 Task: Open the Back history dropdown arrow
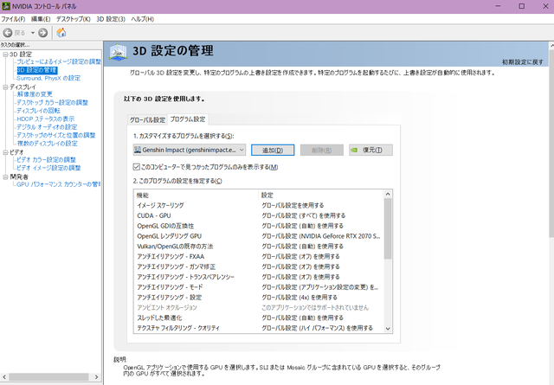pyautogui.click(x=33, y=33)
